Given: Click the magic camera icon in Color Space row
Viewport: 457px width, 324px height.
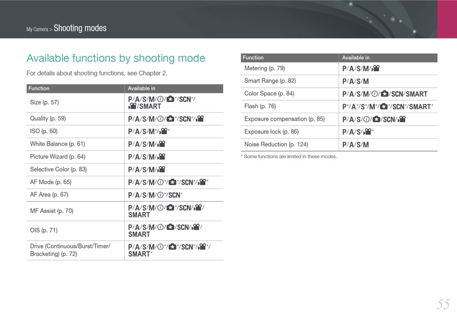Looking at the screenshot, I should pyautogui.click(x=385, y=94).
